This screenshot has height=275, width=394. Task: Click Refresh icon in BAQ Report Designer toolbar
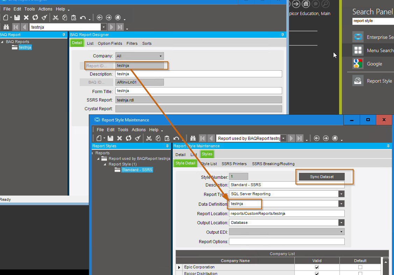click(x=35, y=17)
